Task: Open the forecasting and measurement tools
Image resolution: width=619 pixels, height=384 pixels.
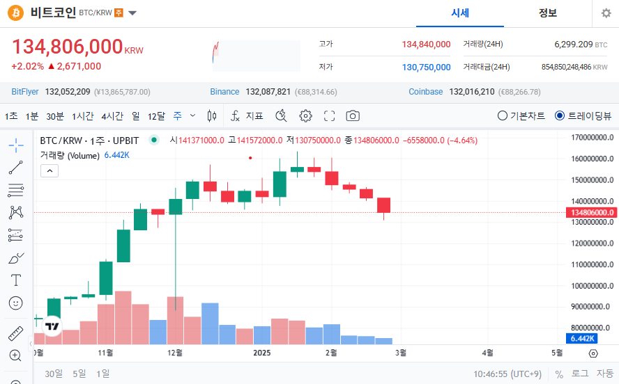Action: click(16, 235)
